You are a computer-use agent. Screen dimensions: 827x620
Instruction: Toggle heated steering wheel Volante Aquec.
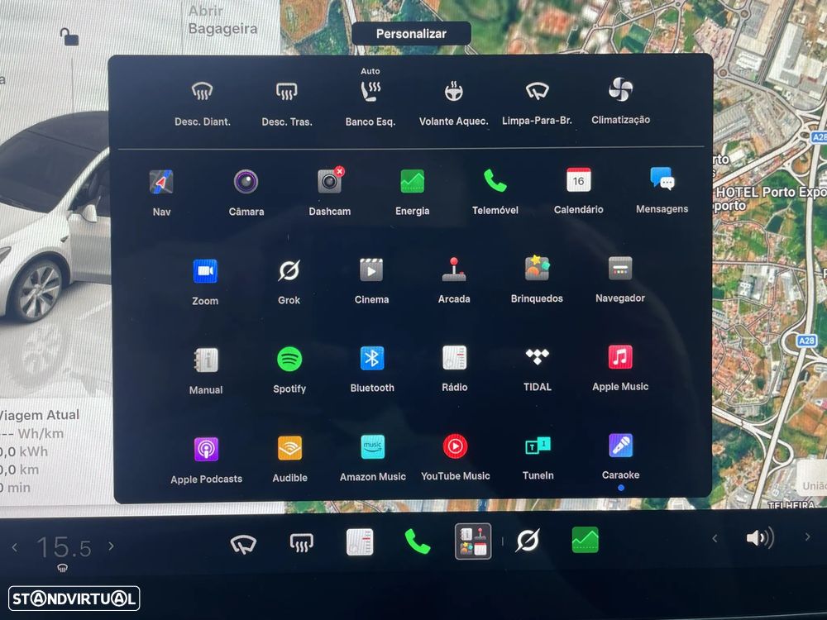(x=453, y=103)
